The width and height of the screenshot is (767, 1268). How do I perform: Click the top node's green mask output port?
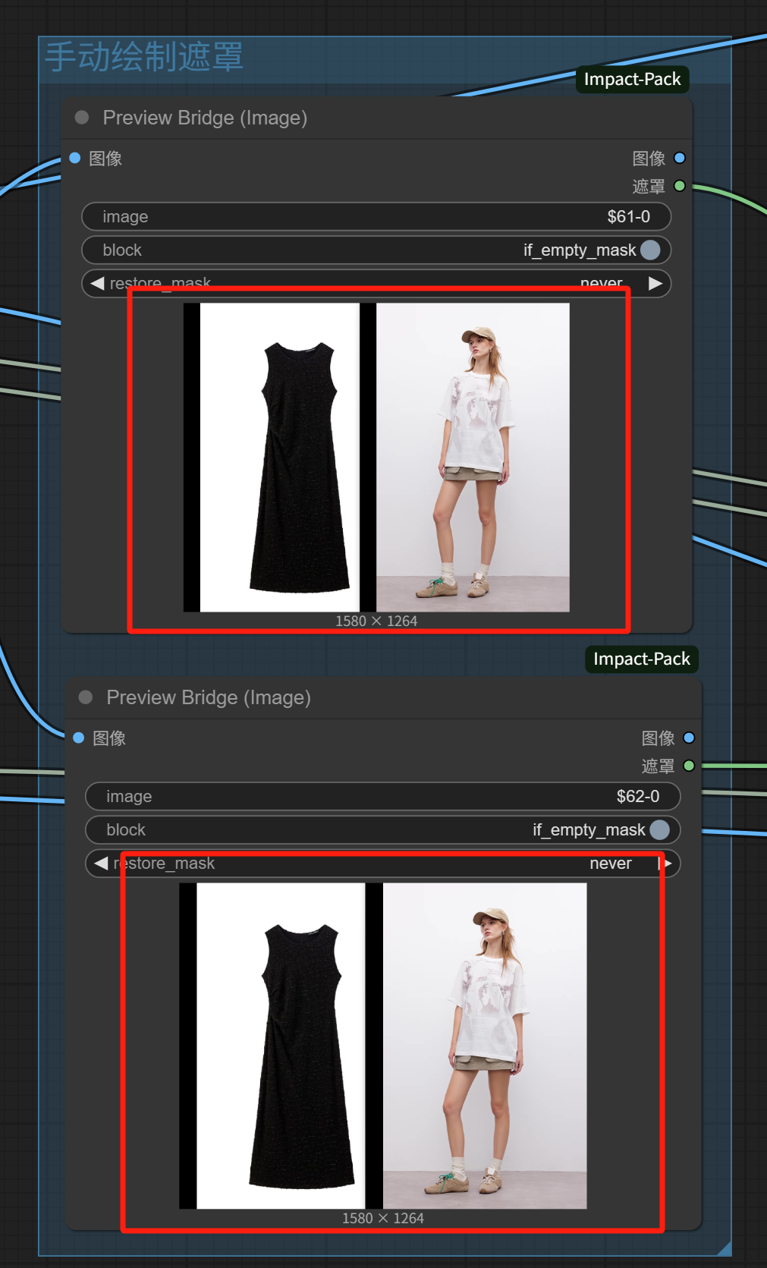[680, 186]
